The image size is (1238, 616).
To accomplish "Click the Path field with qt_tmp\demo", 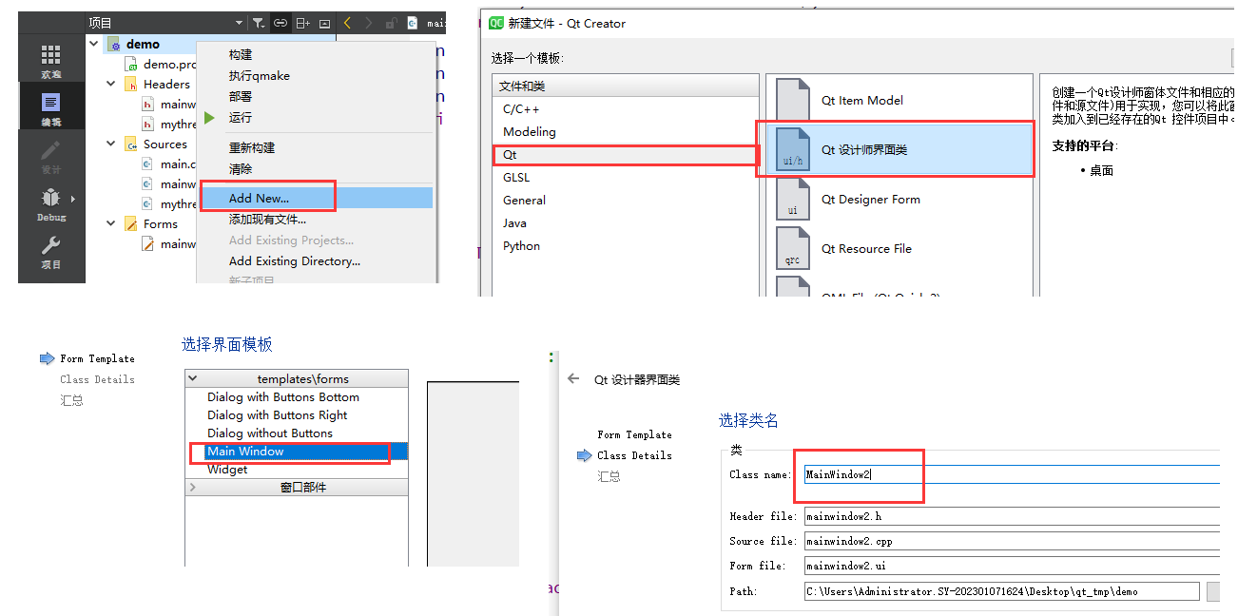I will pos(1001,591).
